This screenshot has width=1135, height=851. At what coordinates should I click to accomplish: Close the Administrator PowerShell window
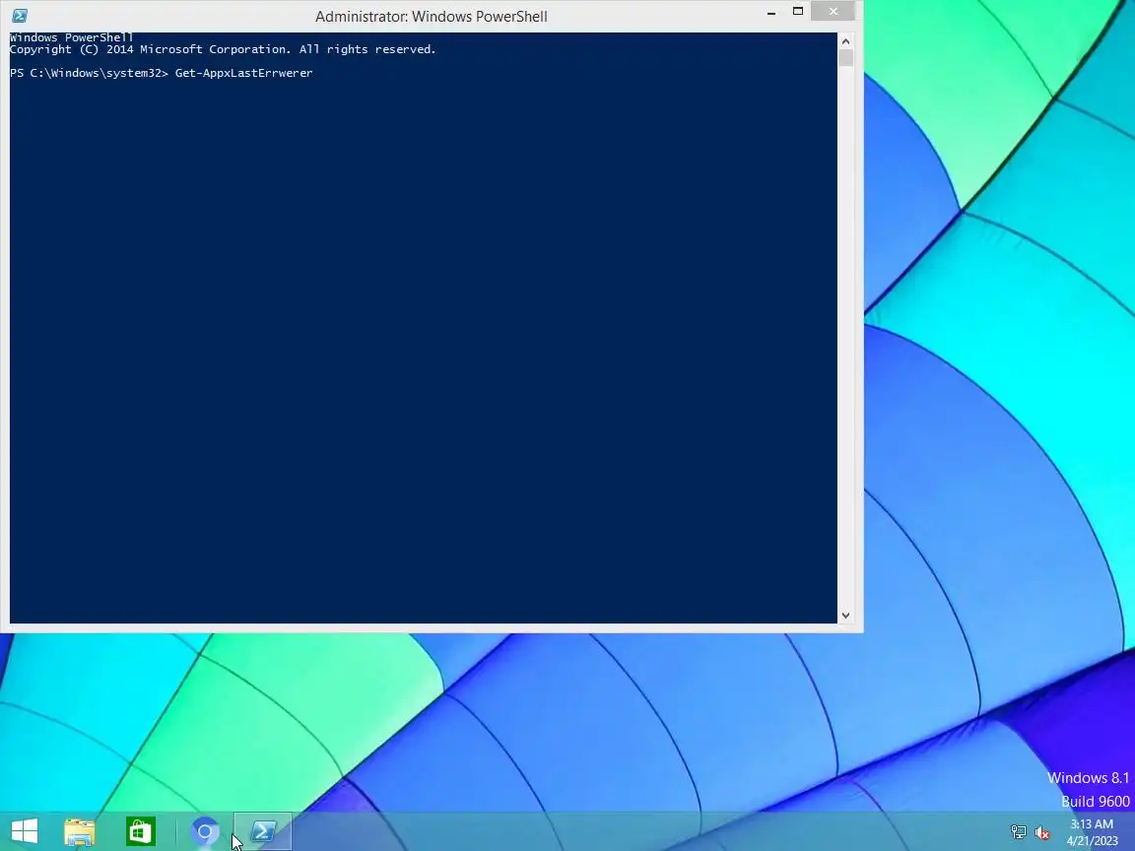tap(834, 11)
